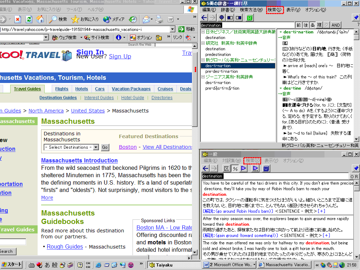Screen dimensions: 360x270
Task: Switch to the Taiyaku taskbar button
Action: 174,265
